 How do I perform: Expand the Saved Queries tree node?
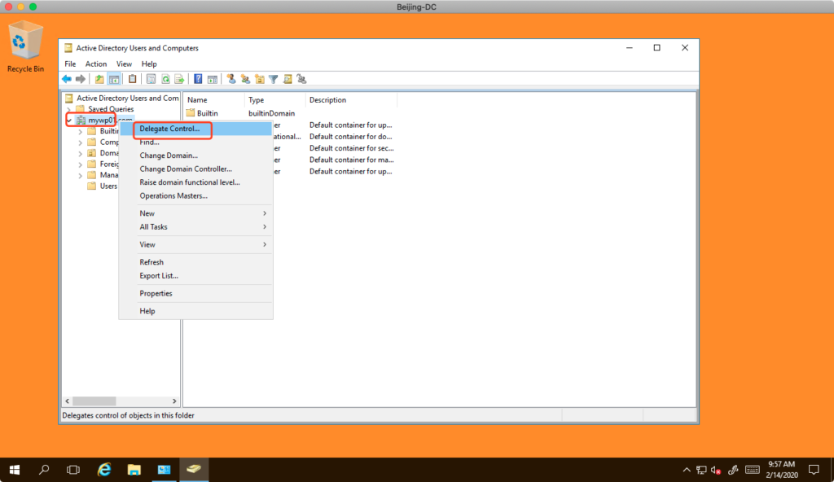(69, 109)
